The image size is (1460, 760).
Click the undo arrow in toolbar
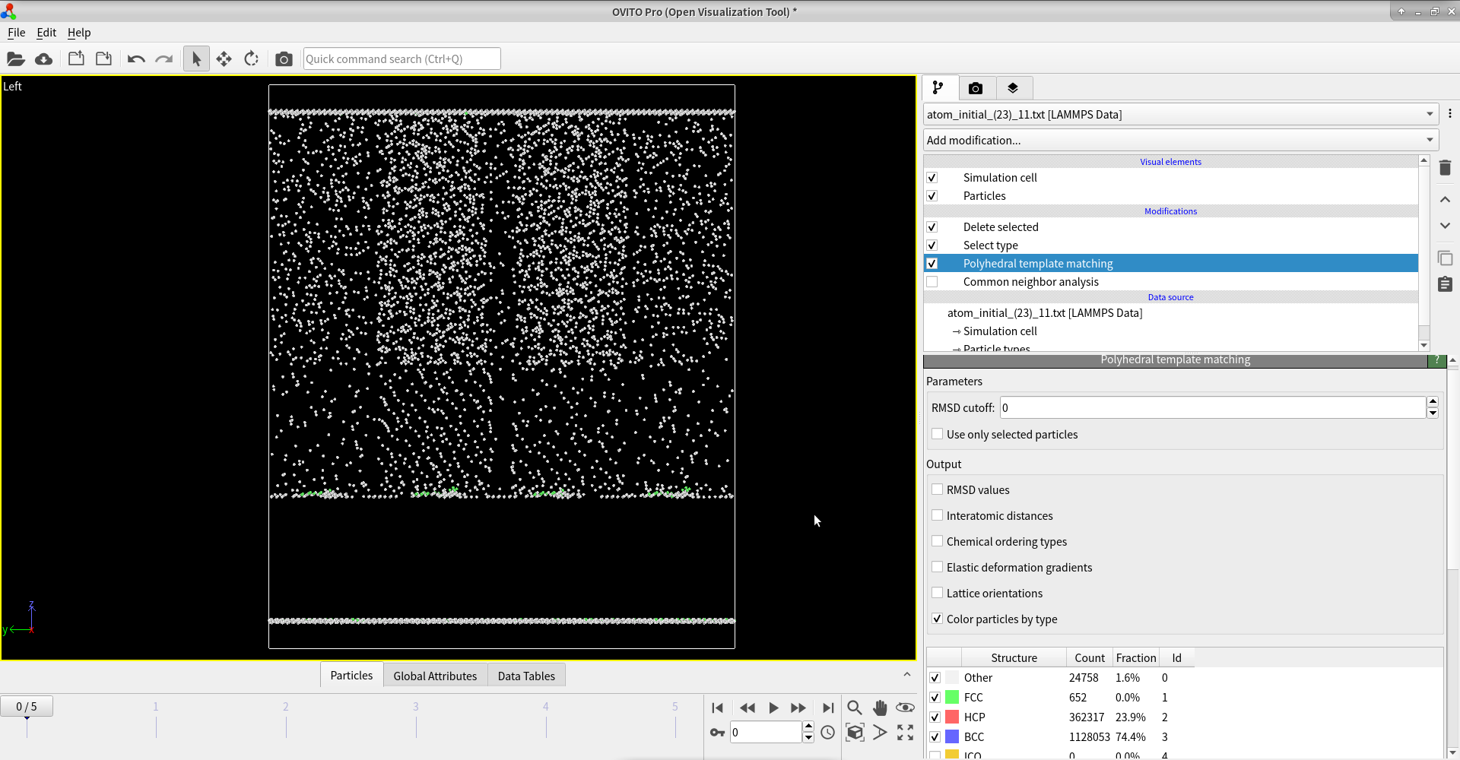pyautogui.click(x=136, y=59)
